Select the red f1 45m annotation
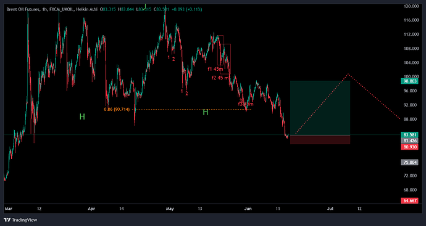This screenshot has height=226, width=426. click(x=215, y=69)
